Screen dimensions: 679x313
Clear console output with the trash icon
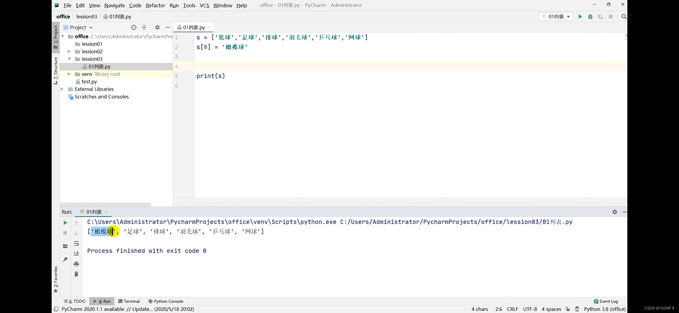(76, 274)
